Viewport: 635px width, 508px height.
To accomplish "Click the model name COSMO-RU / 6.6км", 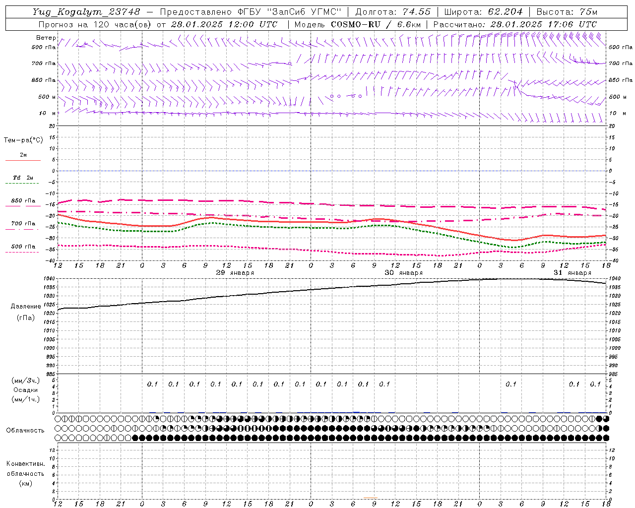I will [x=376, y=24].
